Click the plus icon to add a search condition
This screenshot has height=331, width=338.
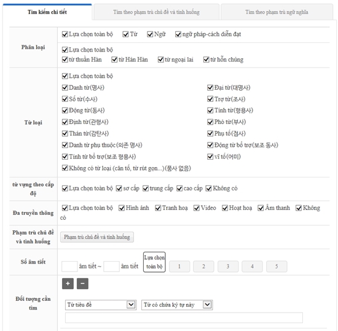pyautogui.click(x=68, y=283)
